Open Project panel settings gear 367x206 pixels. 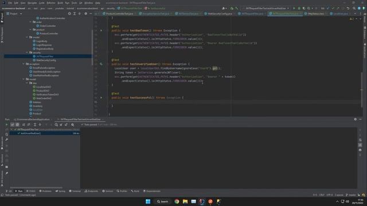click(85, 14)
